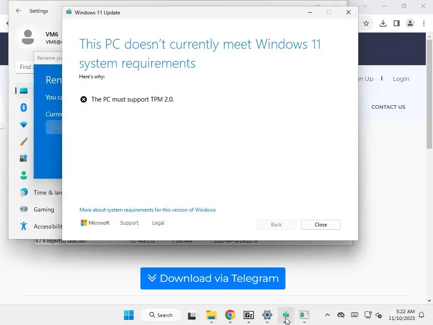Image resolution: width=433 pixels, height=325 pixels.
Task: Open File Explorer from the taskbar
Action: tap(211, 315)
